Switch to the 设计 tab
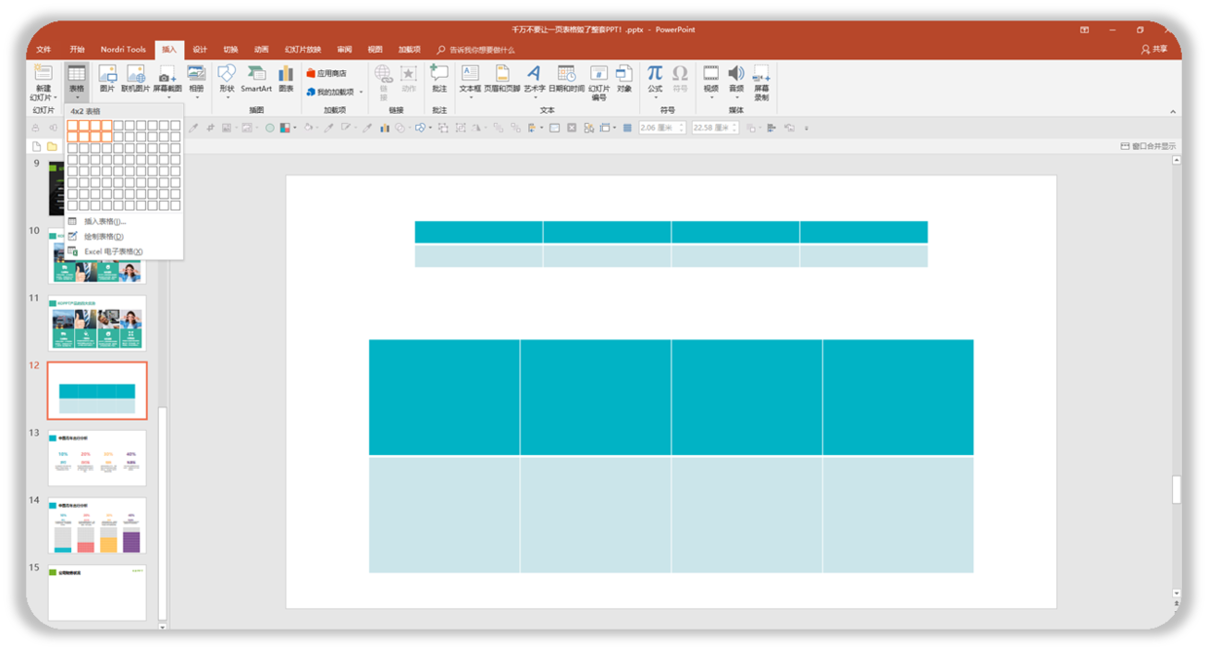This screenshot has height=650, width=1208. pos(200,49)
